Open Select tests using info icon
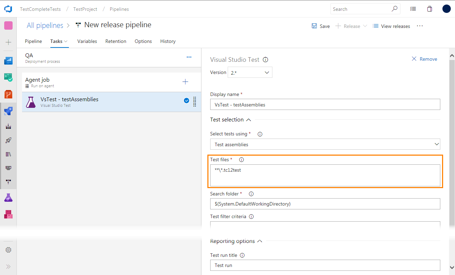The width and height of the screenshot is (455, 275). point(260,134)
